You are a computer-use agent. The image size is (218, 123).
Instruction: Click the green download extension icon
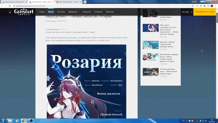click(201, 6)
